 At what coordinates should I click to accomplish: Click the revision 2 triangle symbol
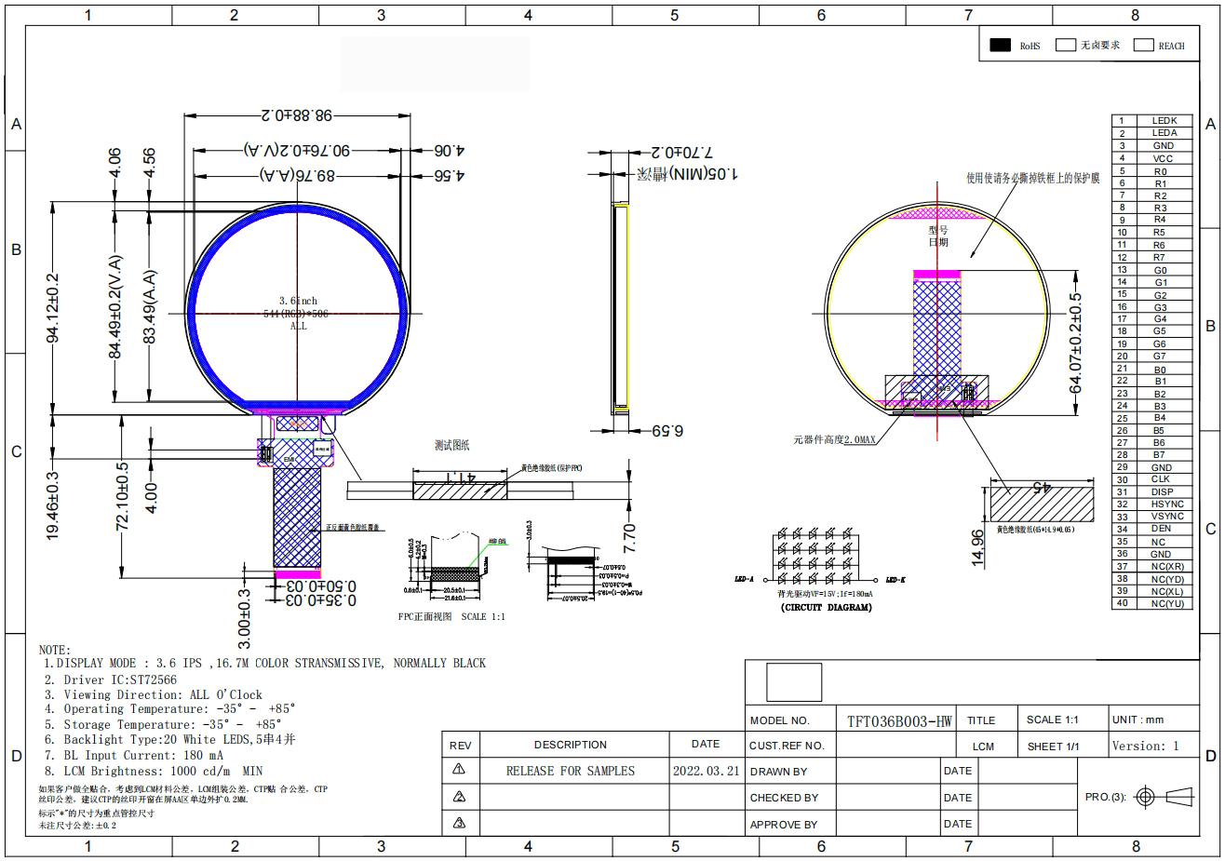(458, 797)
